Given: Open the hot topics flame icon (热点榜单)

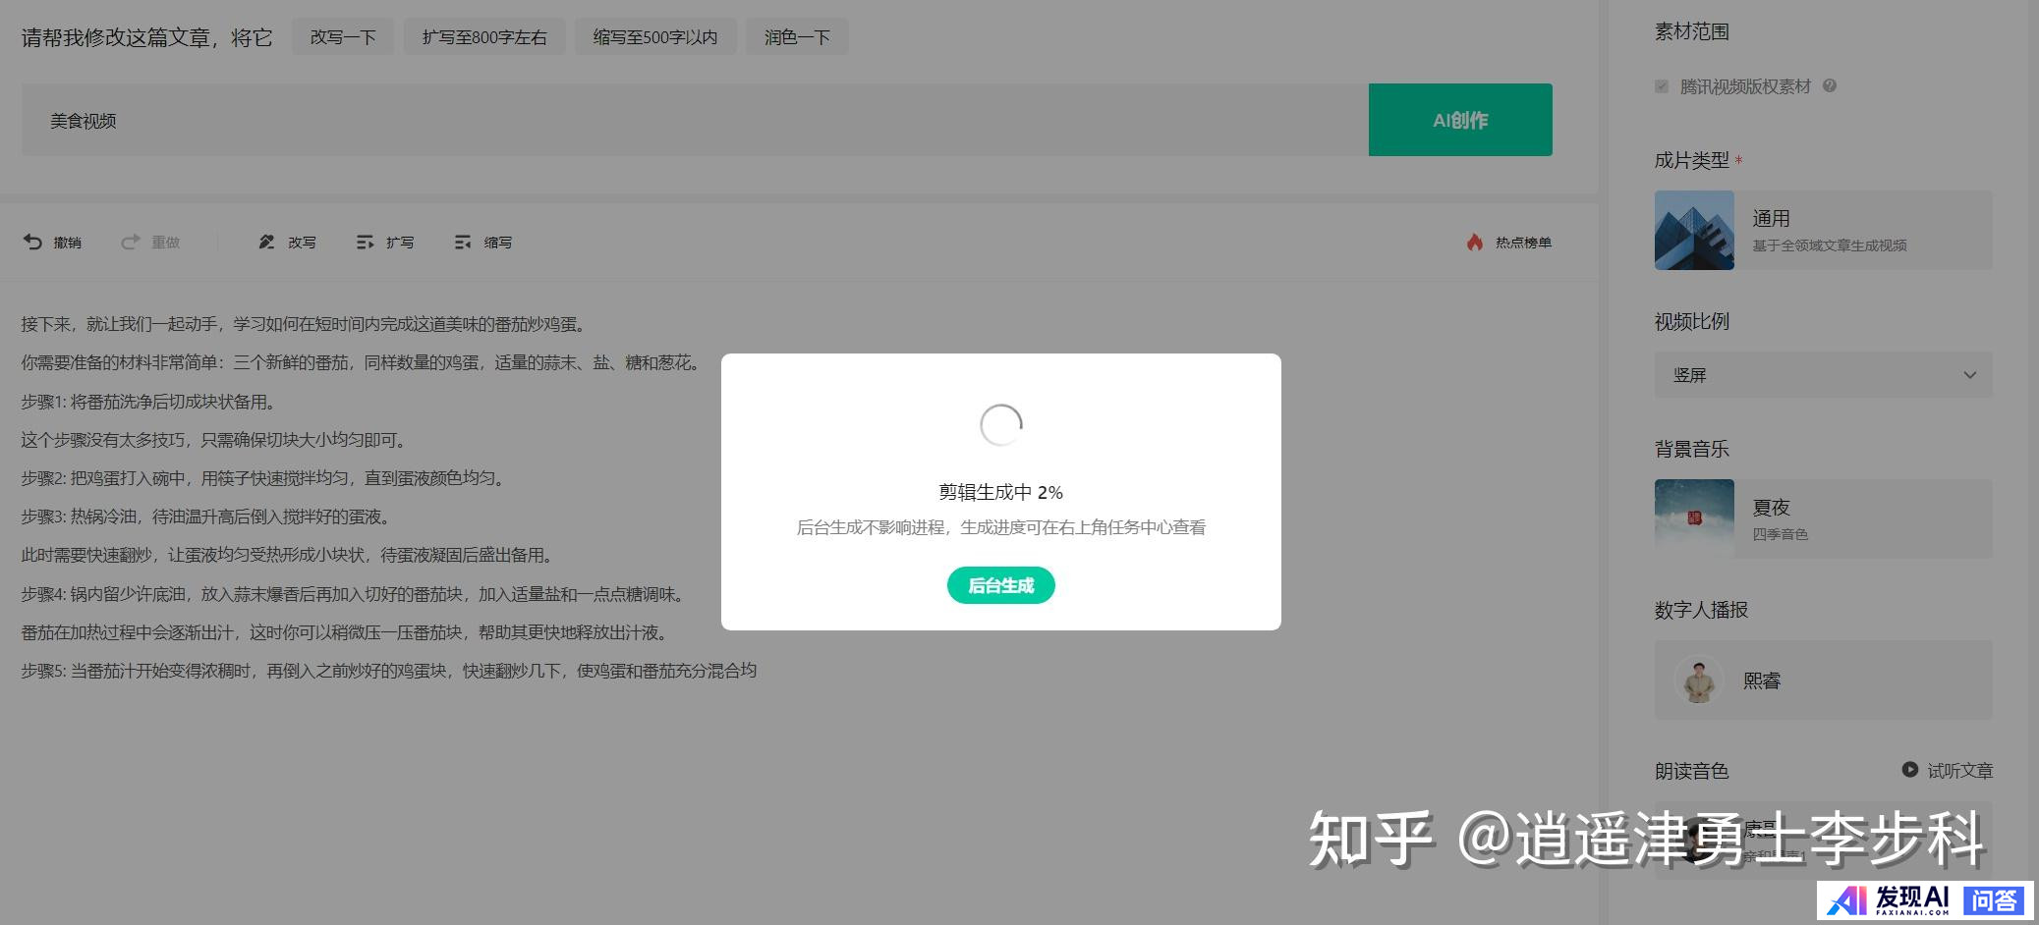Looking at the screenshot, I should [x=1474, y=242].
